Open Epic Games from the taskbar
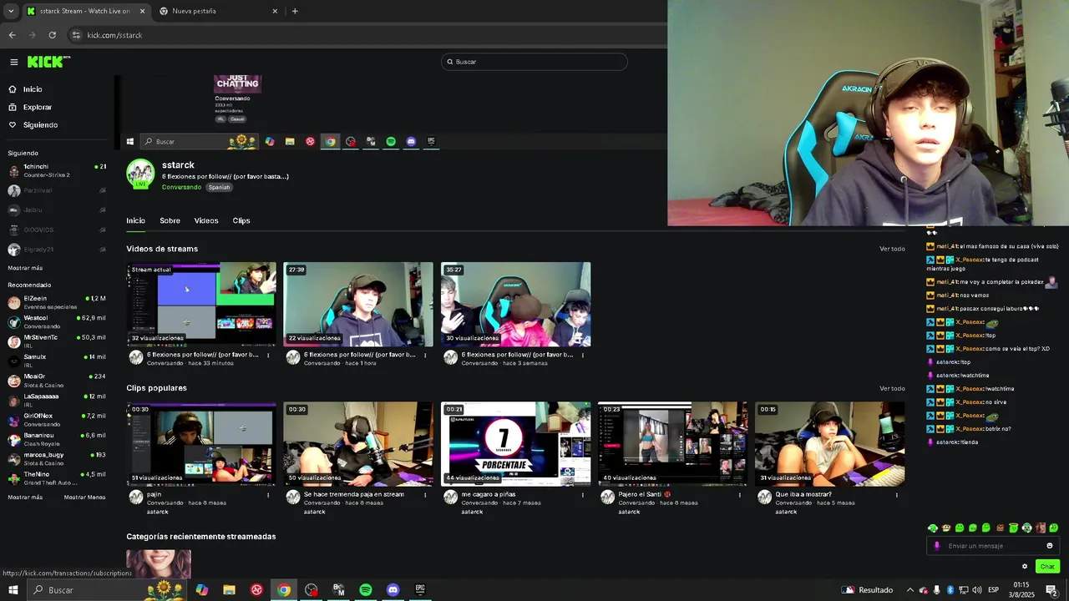1069x601 pixels. [420, 590]
